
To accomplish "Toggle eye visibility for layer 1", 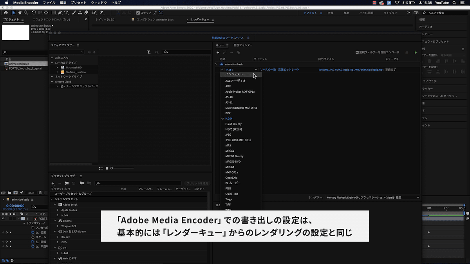I will click(3, 219).
